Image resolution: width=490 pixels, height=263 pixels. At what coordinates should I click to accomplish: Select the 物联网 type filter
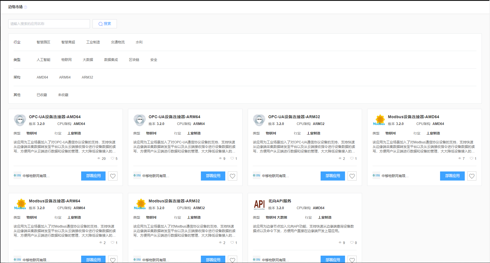tap(66, 60)
